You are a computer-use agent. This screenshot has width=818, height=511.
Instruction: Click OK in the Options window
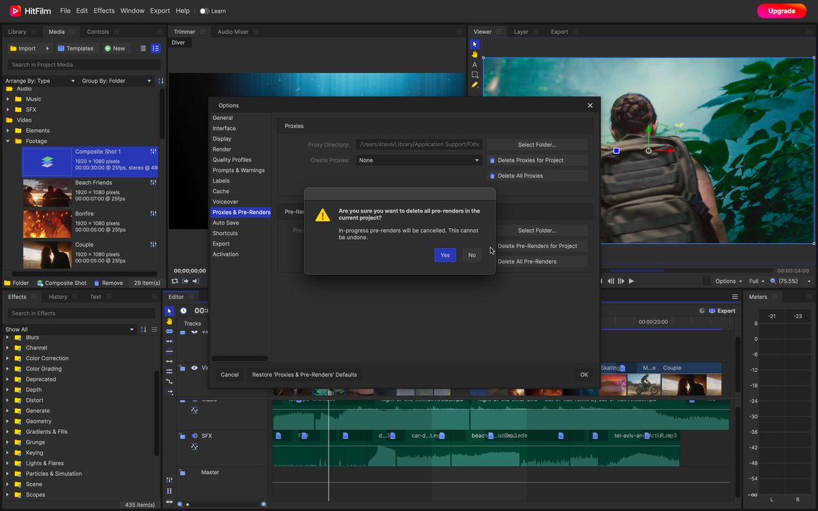584,375
